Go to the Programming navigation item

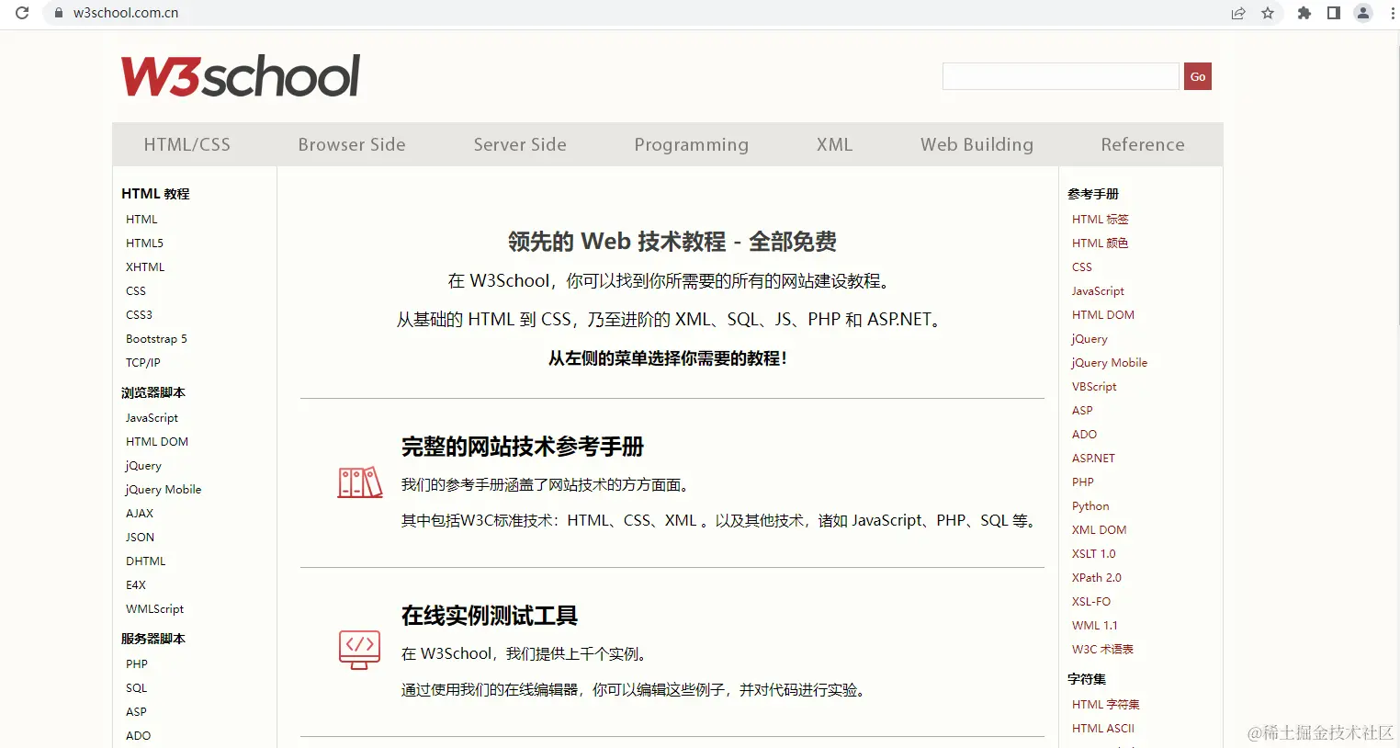coord(692,144)
